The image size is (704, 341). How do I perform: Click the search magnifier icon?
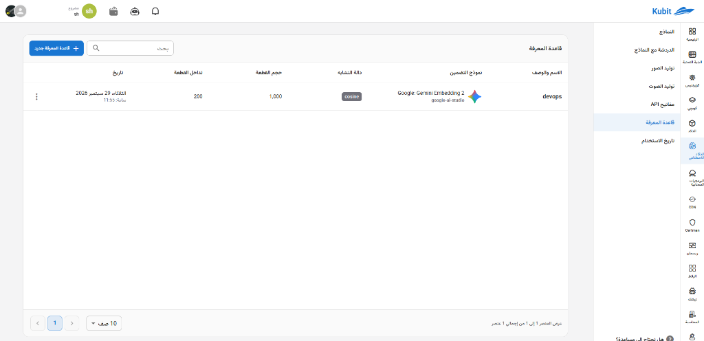click(96, 48)
